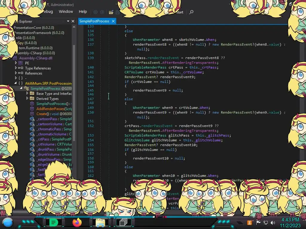The image size is (306, 229).
Task: Click the network tray icon
Action: click(266, 222)
